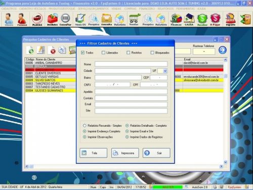Open the FINANCEIRO menu
Viewport: 253px width, 190px height.
coord(147,9)
